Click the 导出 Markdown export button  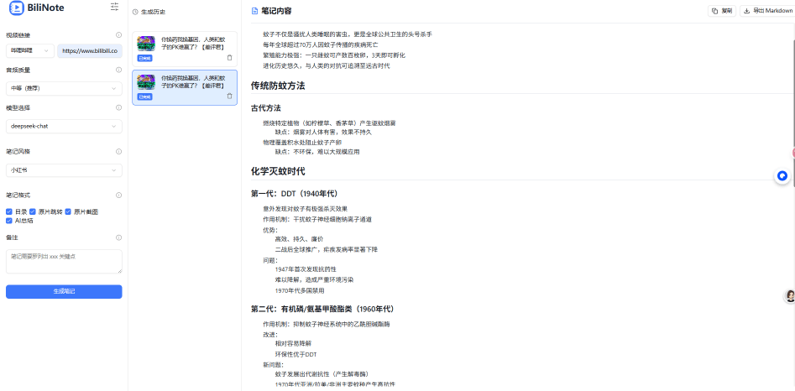(x=767, y=11)
